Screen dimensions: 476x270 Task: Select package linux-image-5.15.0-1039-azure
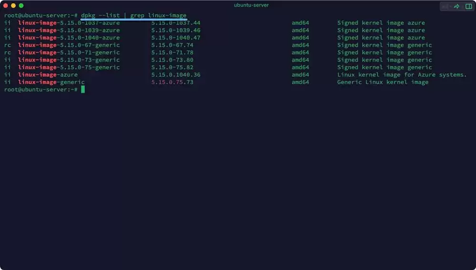click(69, 30)
